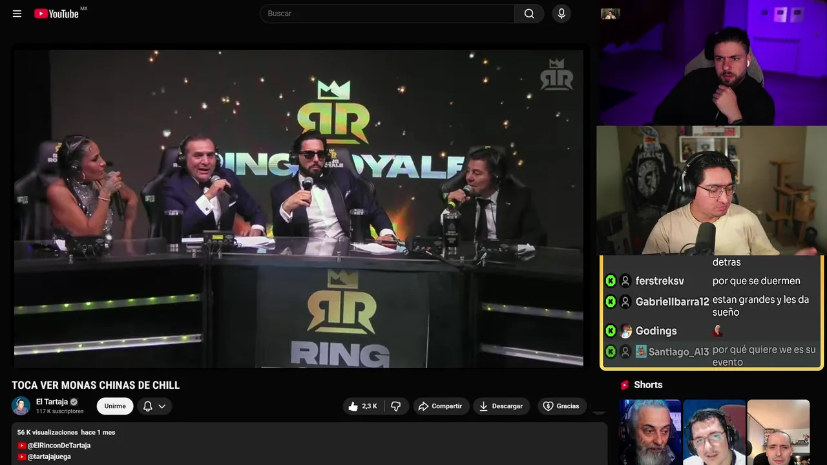
Task: Open the YouTube hamburger guide menu
Action: click(x=17, y=14)
